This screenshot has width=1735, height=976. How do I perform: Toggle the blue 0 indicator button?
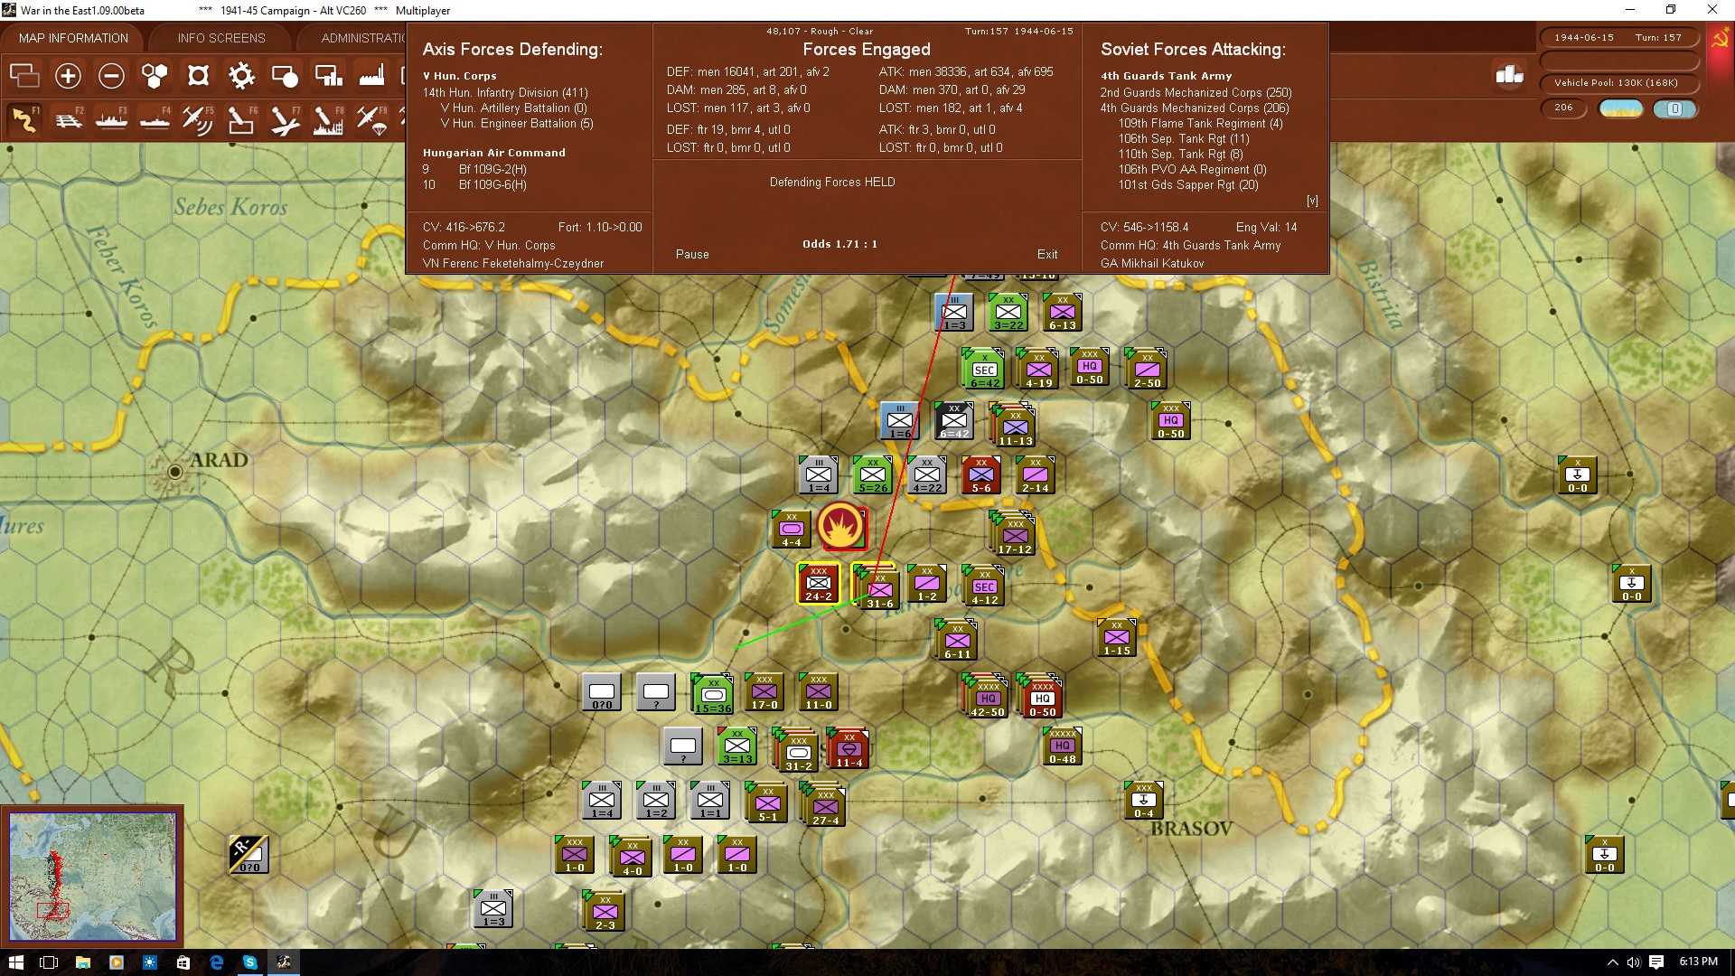point(1674,108)
